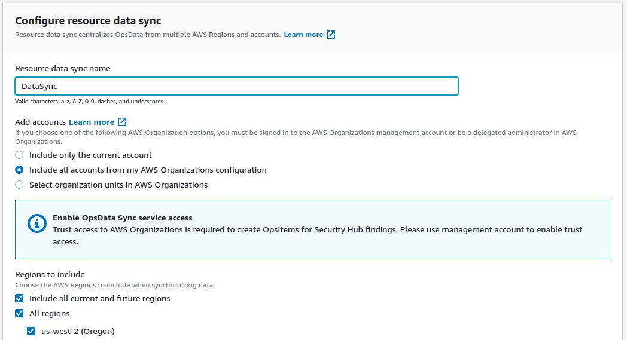This screenshot has width=627, height=340.
Task: Click external link icon next to Add accounts
Action: [122, 122]
